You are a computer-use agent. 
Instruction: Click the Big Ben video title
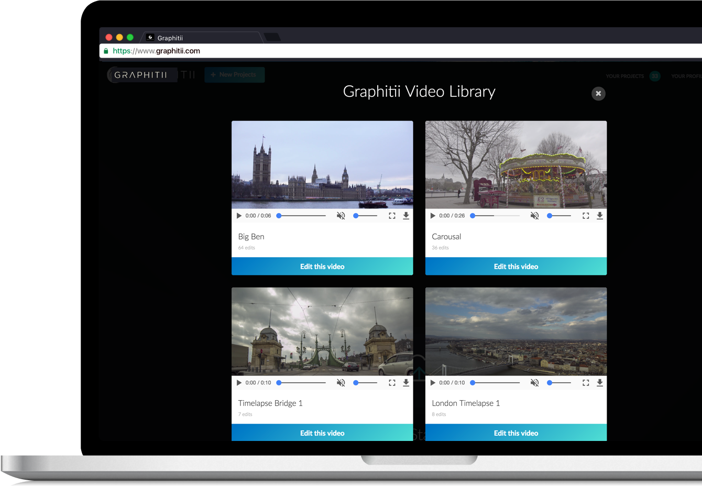pos(251,237)
